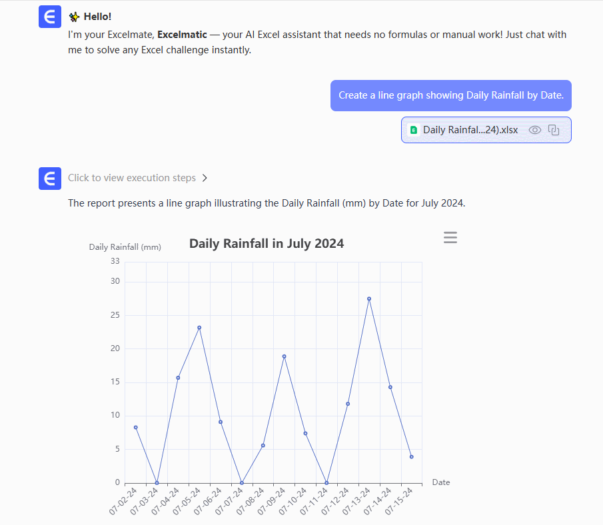This screenshot has height=525, width=603.
Task: Click the Excelmatic avatar beside execution steps
Action: [50, 178]
